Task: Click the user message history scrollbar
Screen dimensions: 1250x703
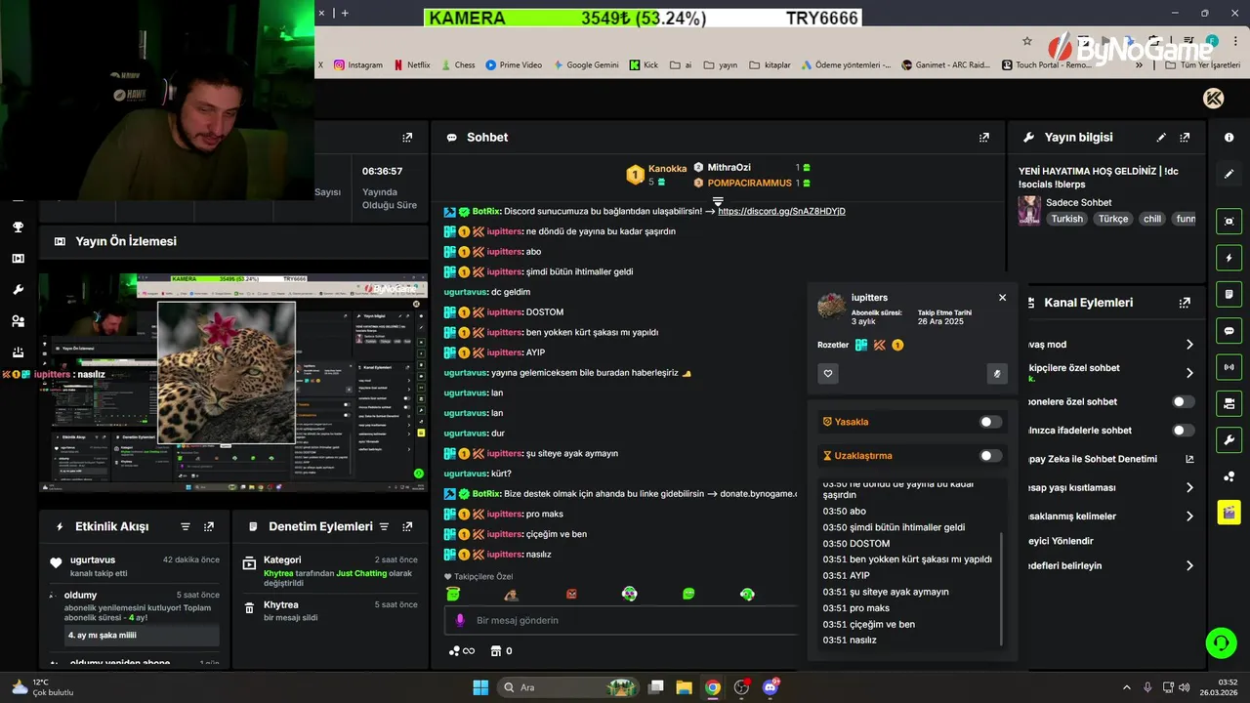Action: tap(1002, 589)
